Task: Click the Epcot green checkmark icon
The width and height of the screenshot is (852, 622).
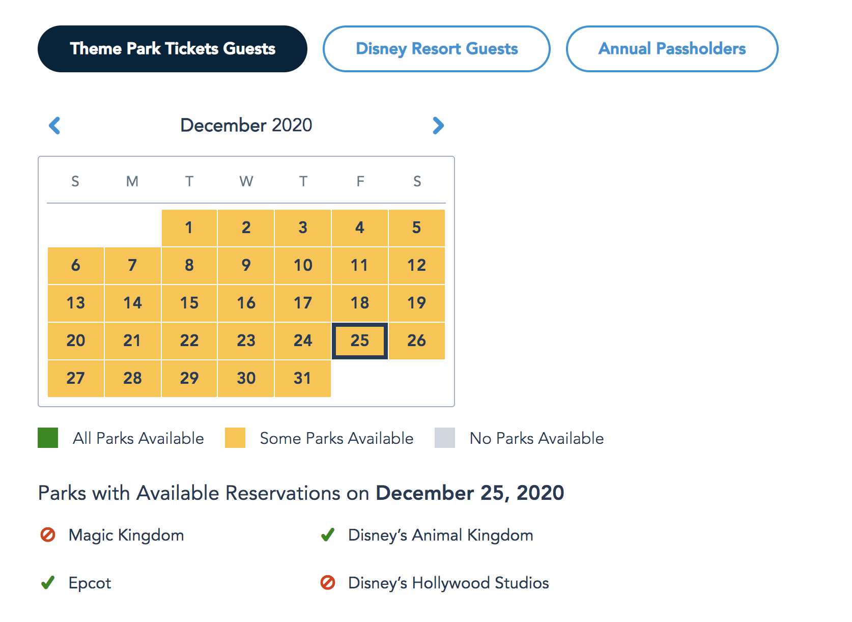Action: point(48,583)
